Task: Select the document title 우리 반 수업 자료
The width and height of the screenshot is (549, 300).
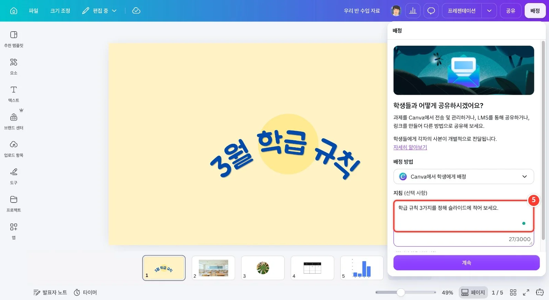Action: tap(362, 11)
